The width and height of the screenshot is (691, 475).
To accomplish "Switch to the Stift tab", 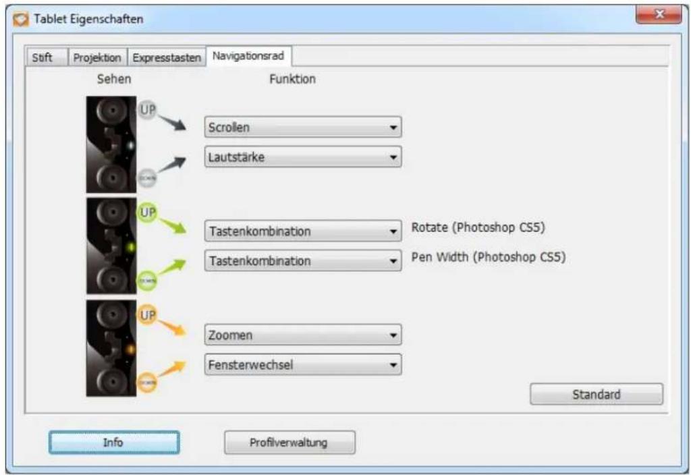I will [x=46, y=57].
